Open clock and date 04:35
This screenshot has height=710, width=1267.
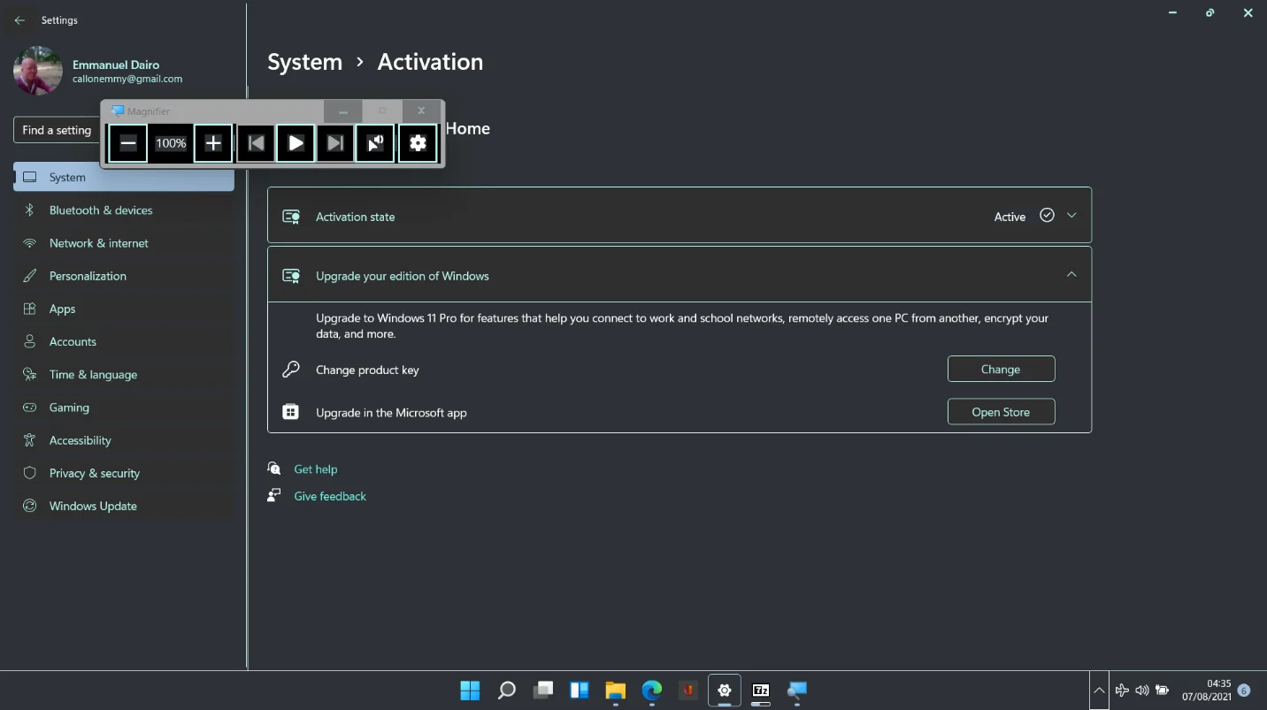tap(1206, 691)
